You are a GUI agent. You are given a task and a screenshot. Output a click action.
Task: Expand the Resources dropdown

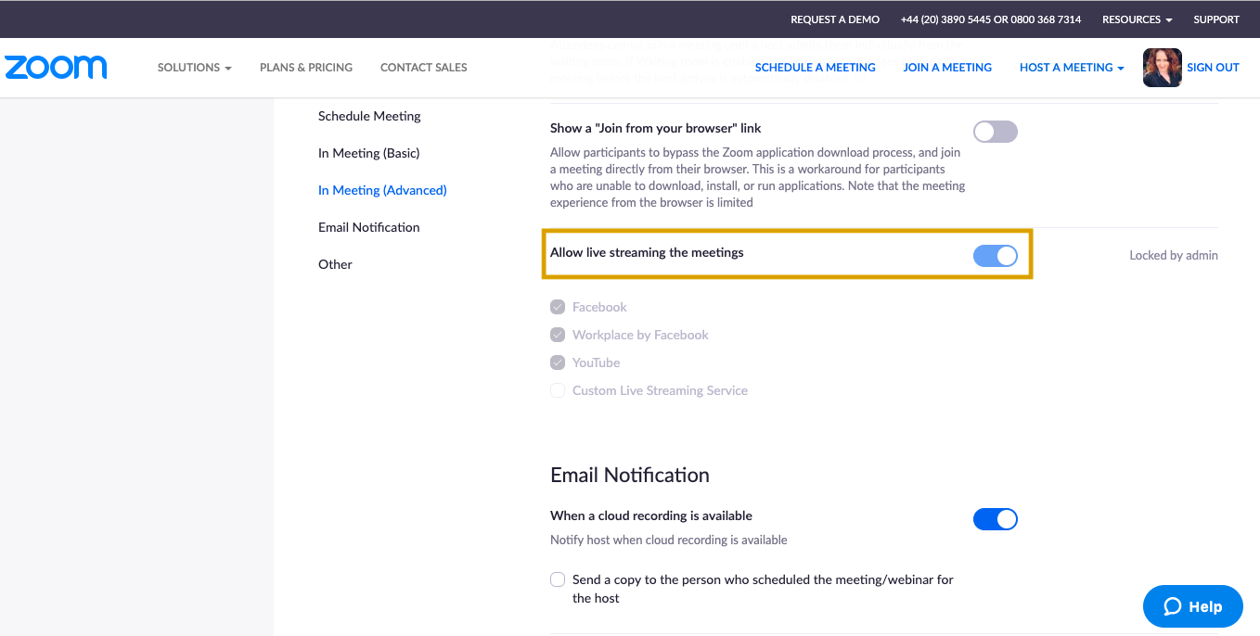coord(1137,19)
